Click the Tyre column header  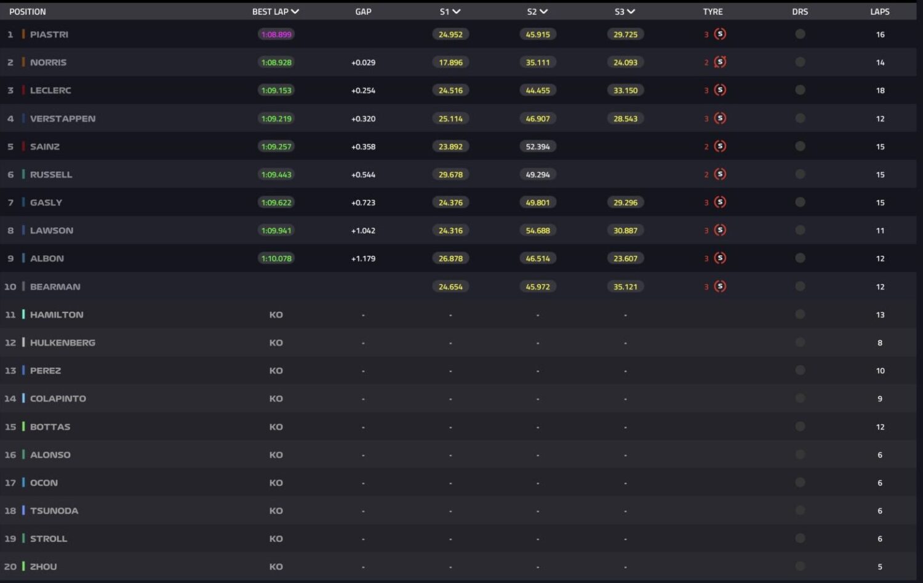tap(713, 12)
